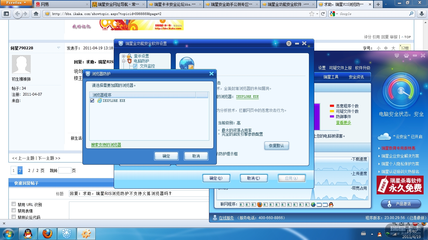
Task: Click the 瑞星个人隐私保护方案 link
Action: 400,164
